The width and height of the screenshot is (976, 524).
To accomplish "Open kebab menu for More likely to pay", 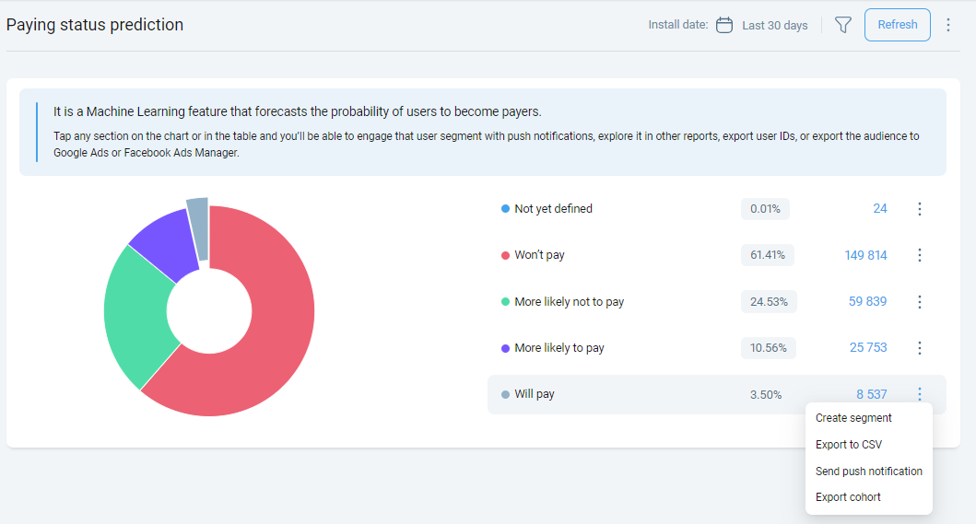I will [919, 348].
